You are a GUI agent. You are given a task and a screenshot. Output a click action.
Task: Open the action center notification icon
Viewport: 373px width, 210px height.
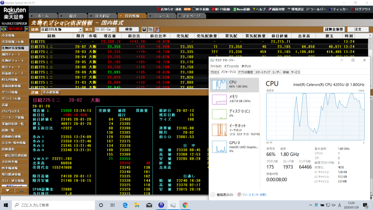tap(366, 205)
